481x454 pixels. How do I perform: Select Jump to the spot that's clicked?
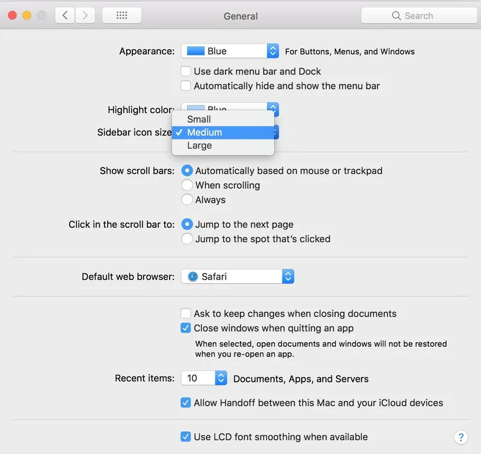(x=188, y=239)
